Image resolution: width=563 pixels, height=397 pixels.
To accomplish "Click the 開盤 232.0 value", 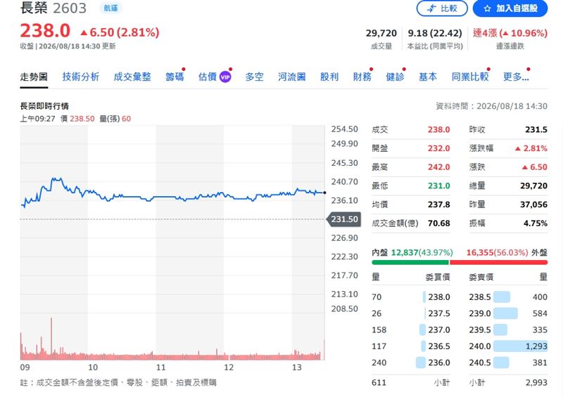I will coord(438,148).
